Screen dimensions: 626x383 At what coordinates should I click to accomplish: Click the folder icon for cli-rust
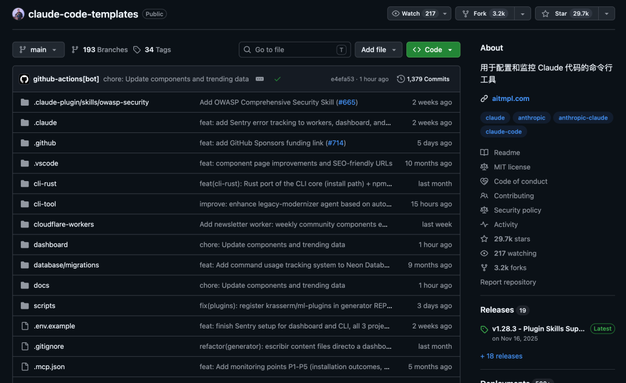(x=25, y=184)
